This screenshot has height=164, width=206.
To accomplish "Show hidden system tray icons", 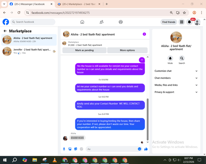I will click(165, 160).
